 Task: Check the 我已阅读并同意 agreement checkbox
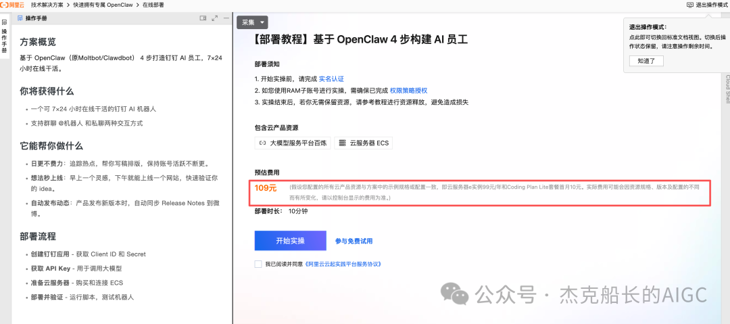click(258, 264)
